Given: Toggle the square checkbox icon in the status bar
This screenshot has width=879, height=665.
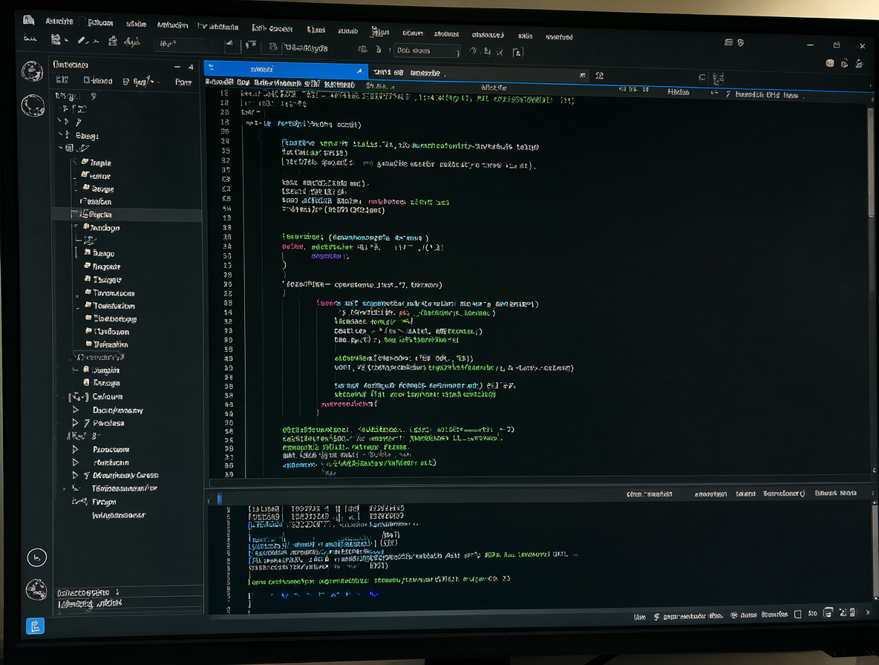Looking at the screenshot, I should tap(798, 614).
